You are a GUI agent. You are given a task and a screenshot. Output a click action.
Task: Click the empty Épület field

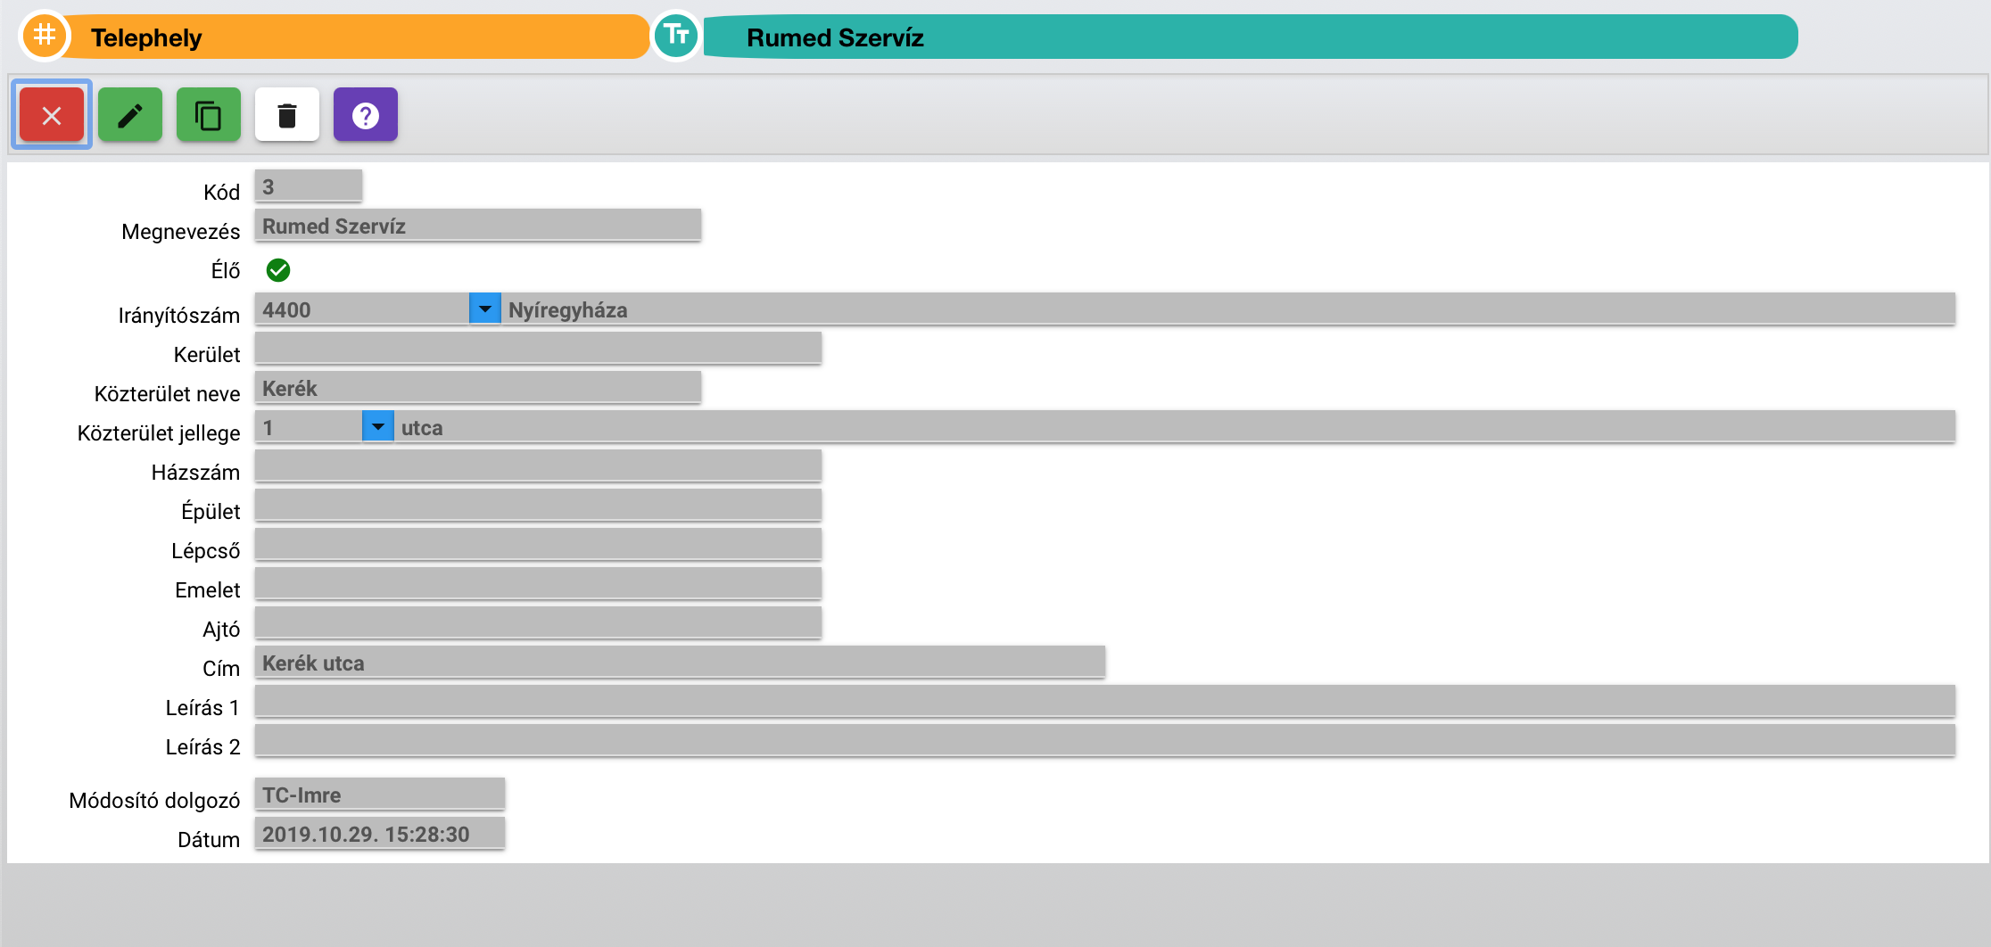538,505
